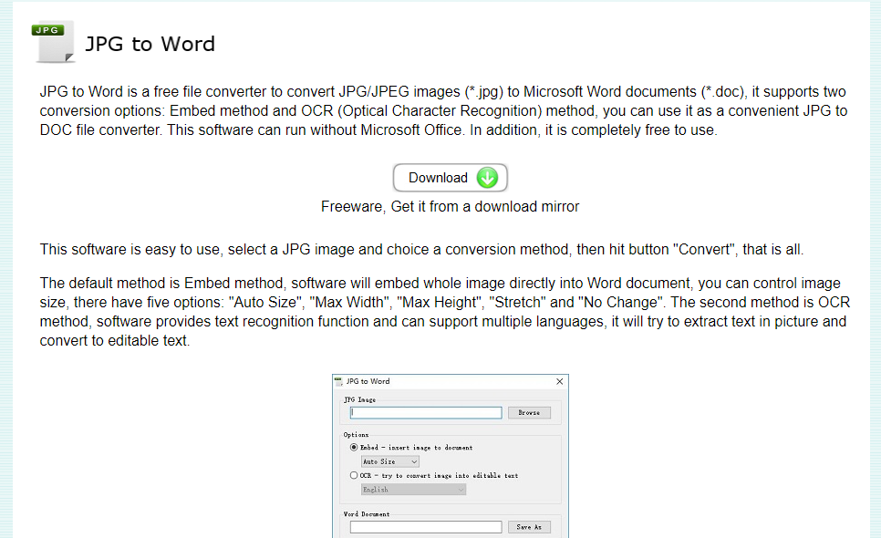The image size is (881, 538).
Task: Click the Browse button
Action: click(x=529, y=412)
